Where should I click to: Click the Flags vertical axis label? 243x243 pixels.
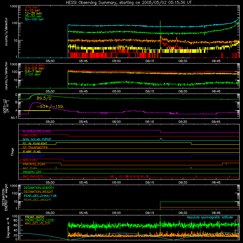pos(12,152)
